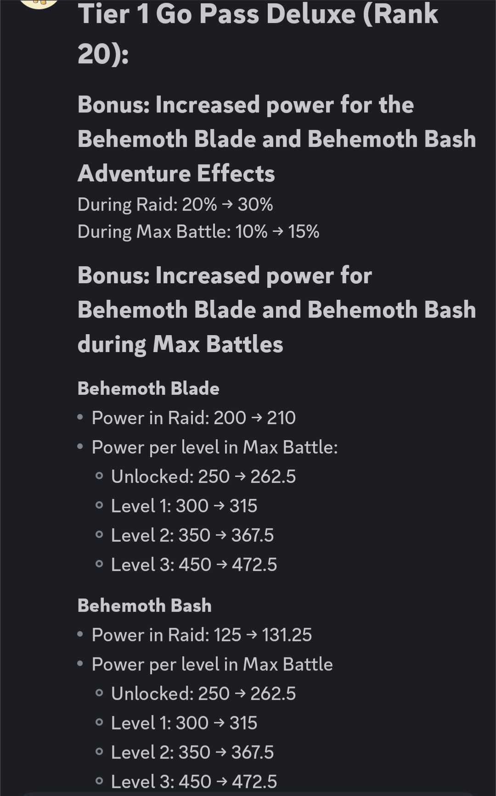Click the 'Behemoth Bash' subsection title
The image size is (496, 796).
145,605
